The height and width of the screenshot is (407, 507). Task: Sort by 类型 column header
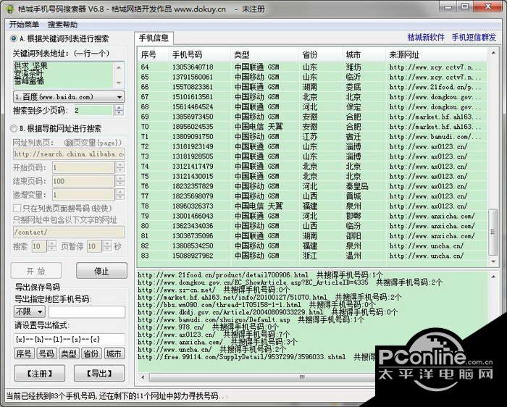coord(266,54)
